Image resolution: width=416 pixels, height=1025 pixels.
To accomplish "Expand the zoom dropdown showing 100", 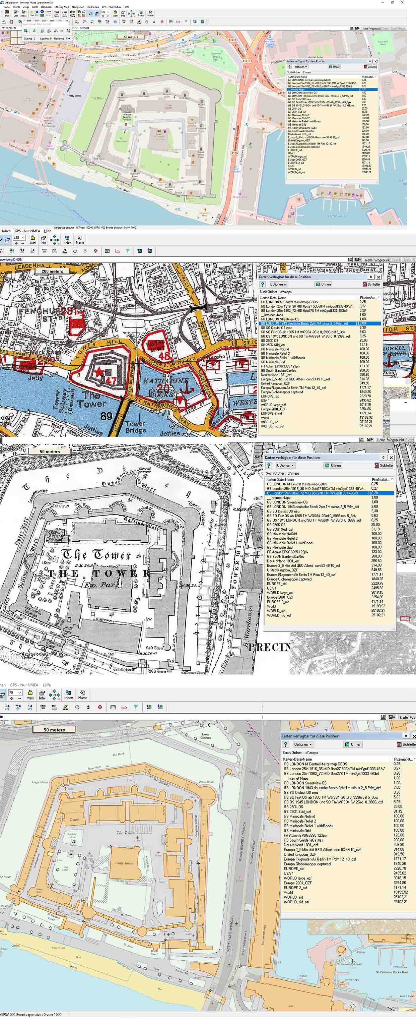I will coord(109,12).
